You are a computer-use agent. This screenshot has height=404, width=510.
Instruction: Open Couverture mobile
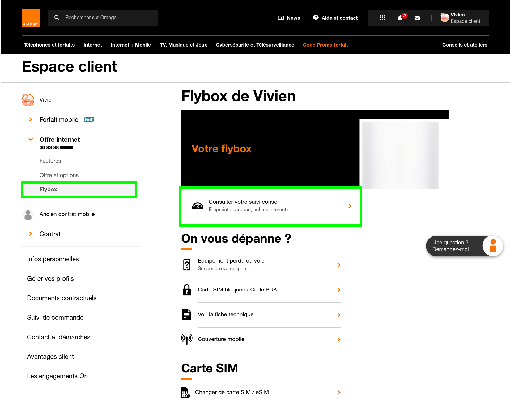tap(261, 339)
